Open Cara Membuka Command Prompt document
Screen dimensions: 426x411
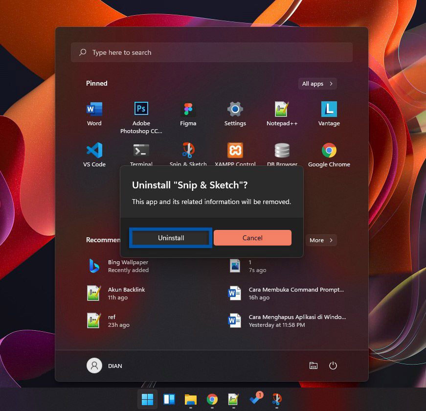296,293
